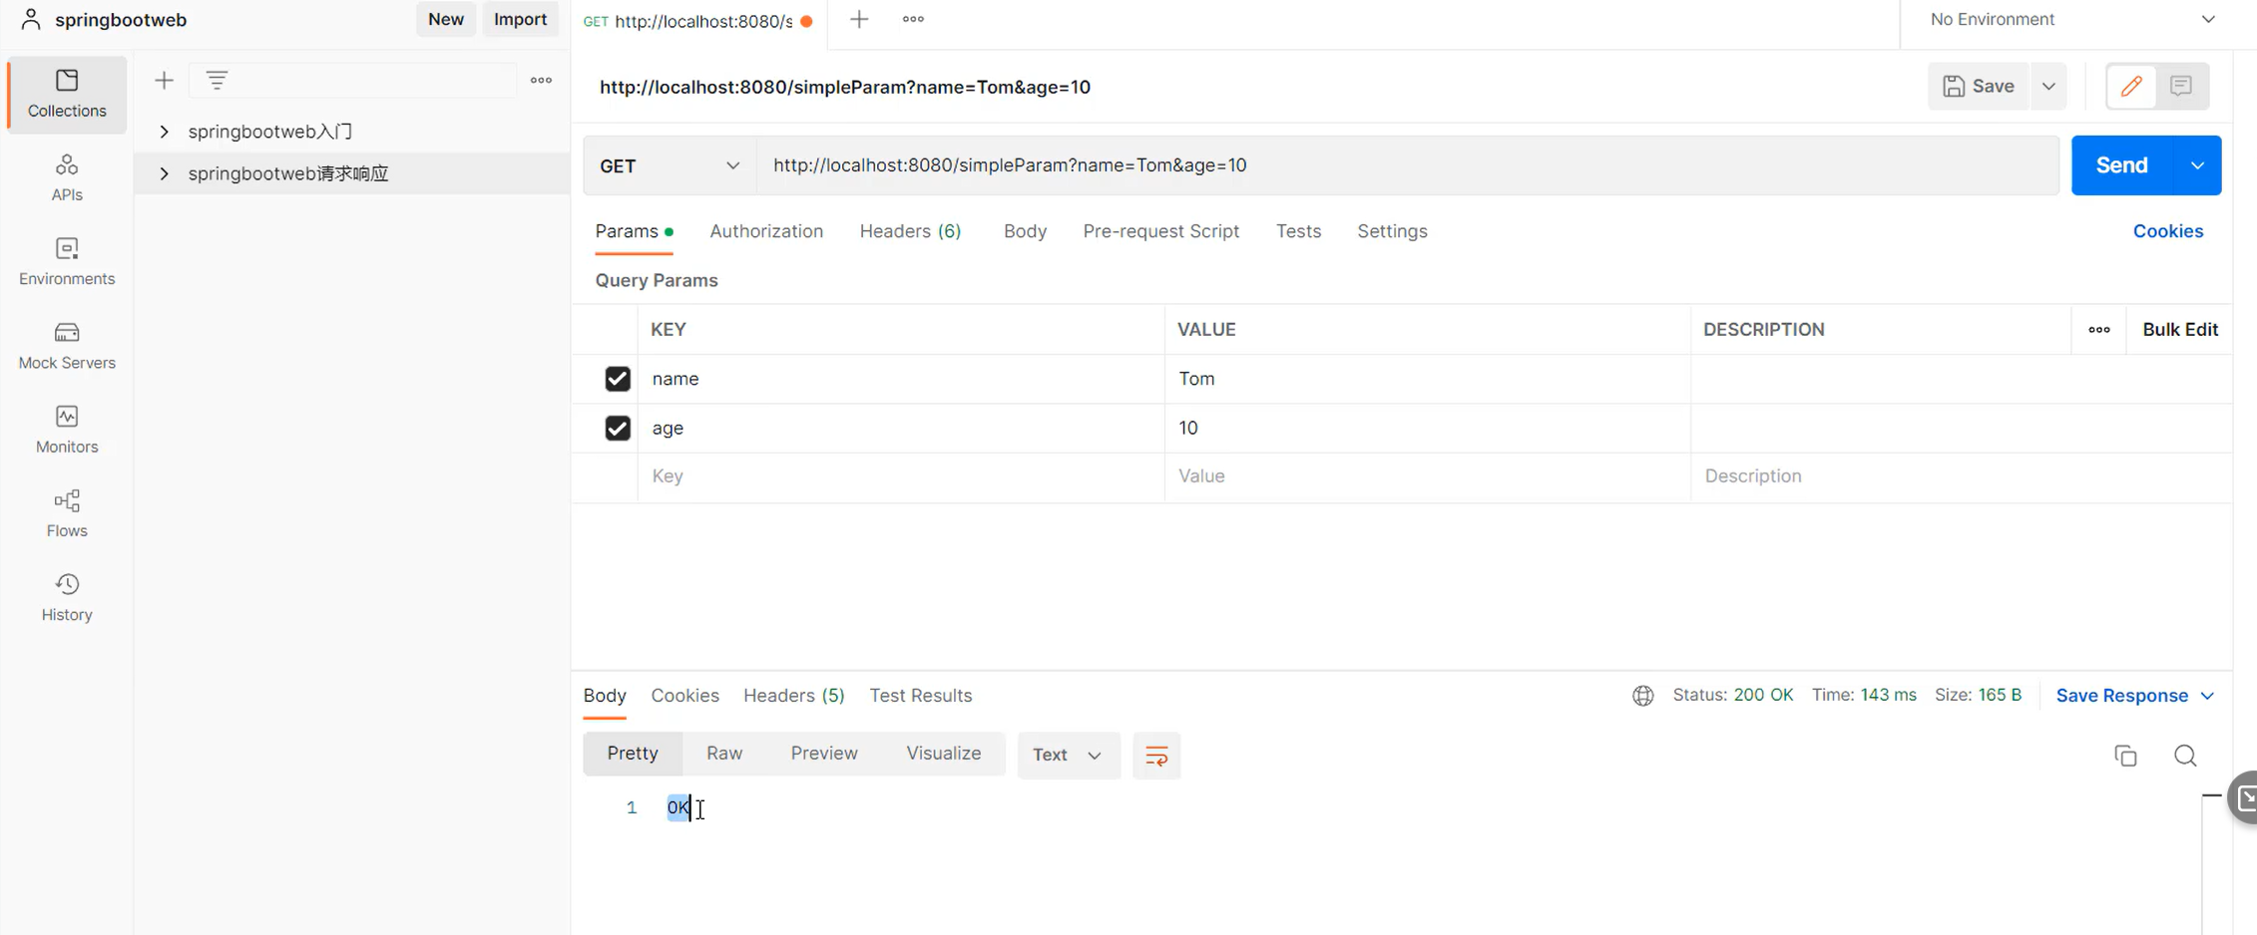Uncheck the name query parameter checkbox
2257x935 pixels.
618,379
